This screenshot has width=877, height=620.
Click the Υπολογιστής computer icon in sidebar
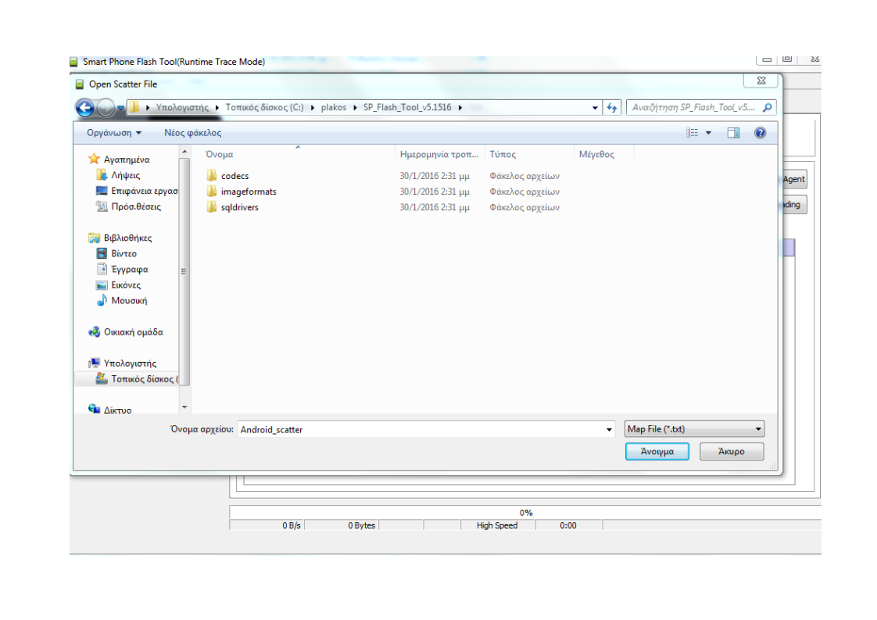pos(94,363)
